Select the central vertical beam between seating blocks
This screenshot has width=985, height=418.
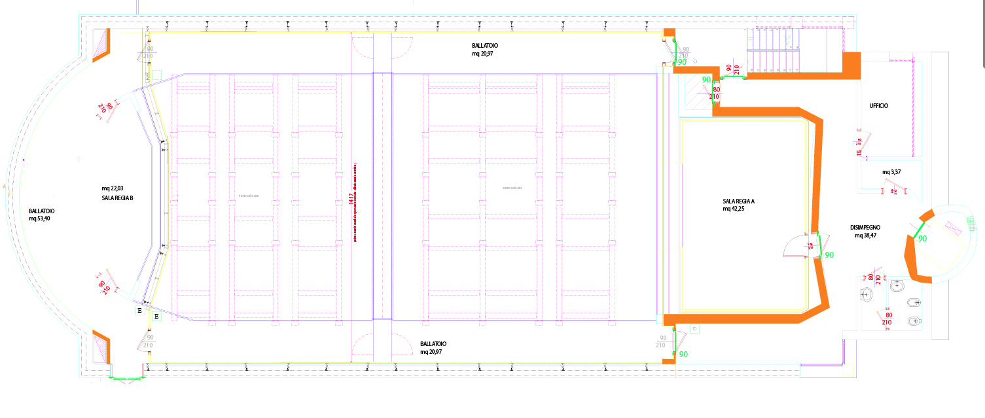[x=382, y=196]
